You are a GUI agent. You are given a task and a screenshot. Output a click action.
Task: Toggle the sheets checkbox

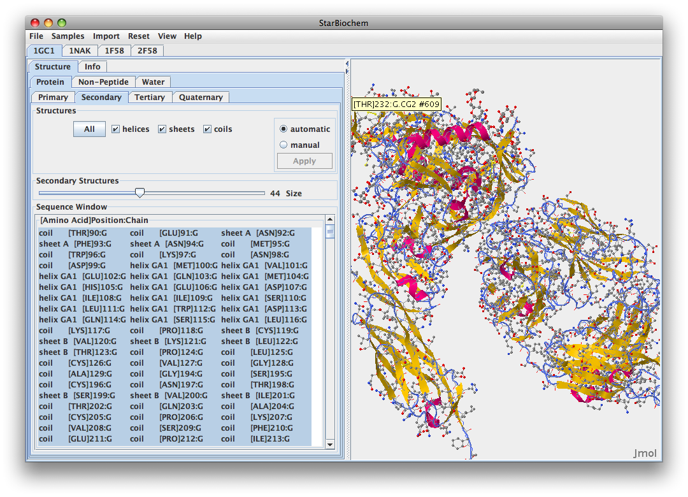pos(162,129)
